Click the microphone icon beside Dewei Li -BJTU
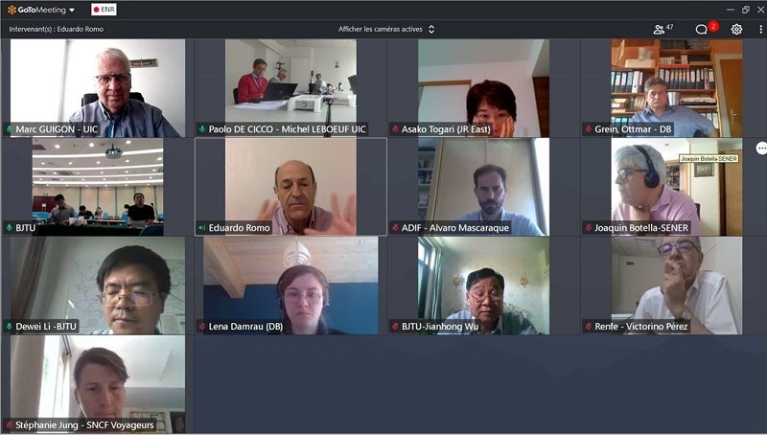 tap(9, 327)
